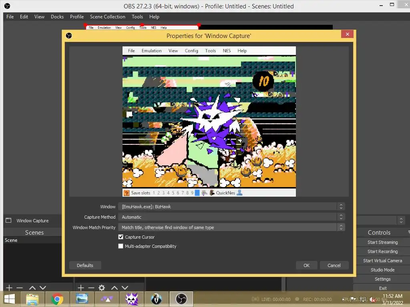Click Start Streaming in Controls
Screen dimensions: 410x307
382,242
